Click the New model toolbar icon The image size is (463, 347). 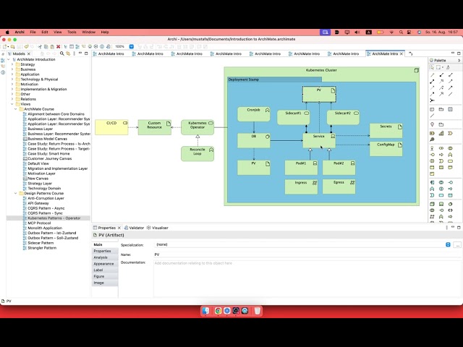pos(5,46)
